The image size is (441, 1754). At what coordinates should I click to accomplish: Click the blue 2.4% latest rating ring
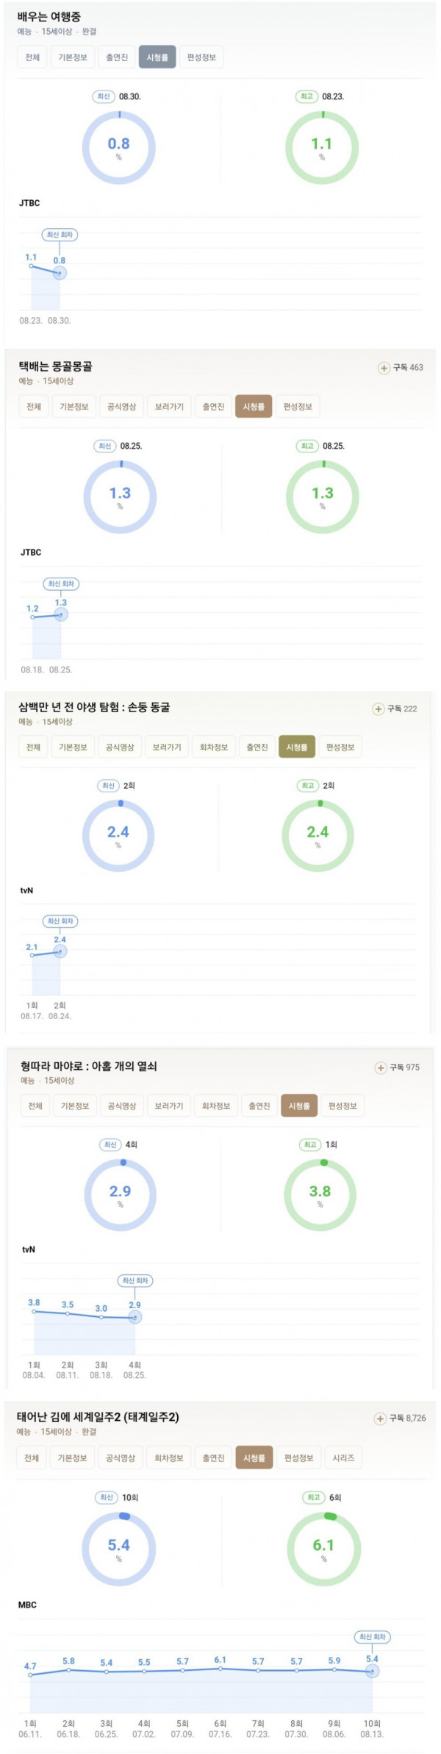pos(118,836)
